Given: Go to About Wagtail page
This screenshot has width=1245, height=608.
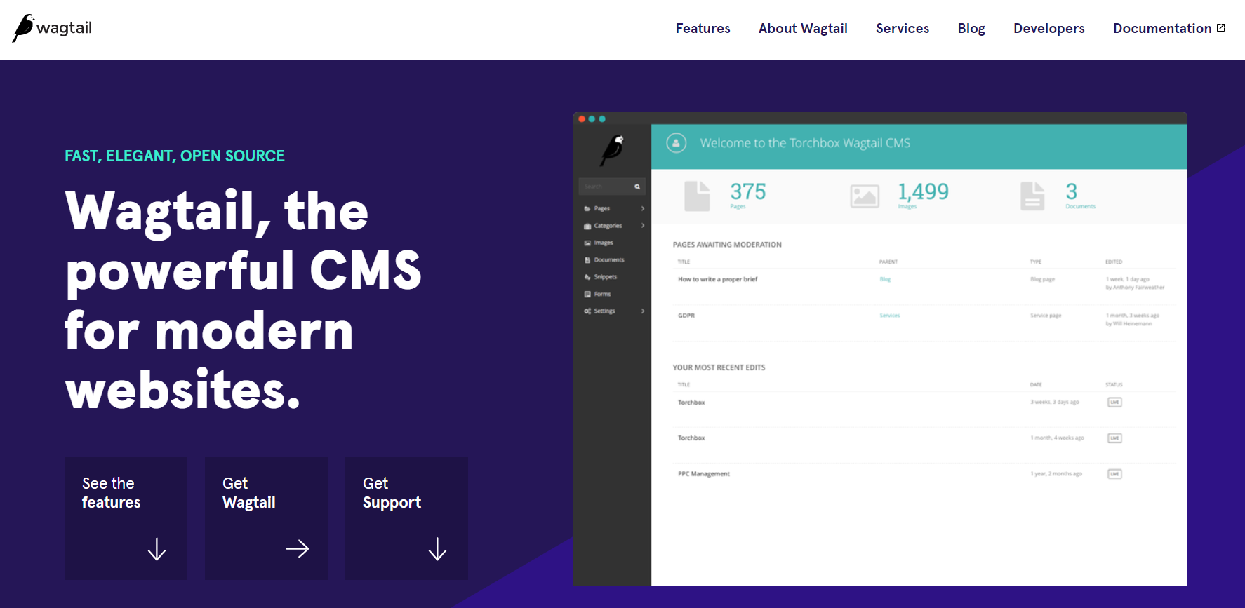Looking at the screenshot, I should 803,29.
